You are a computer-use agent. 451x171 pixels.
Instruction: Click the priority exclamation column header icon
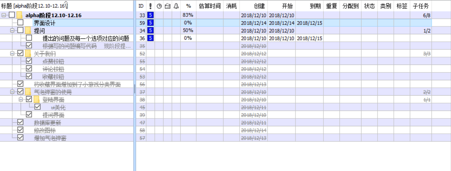tap(150, 6)
